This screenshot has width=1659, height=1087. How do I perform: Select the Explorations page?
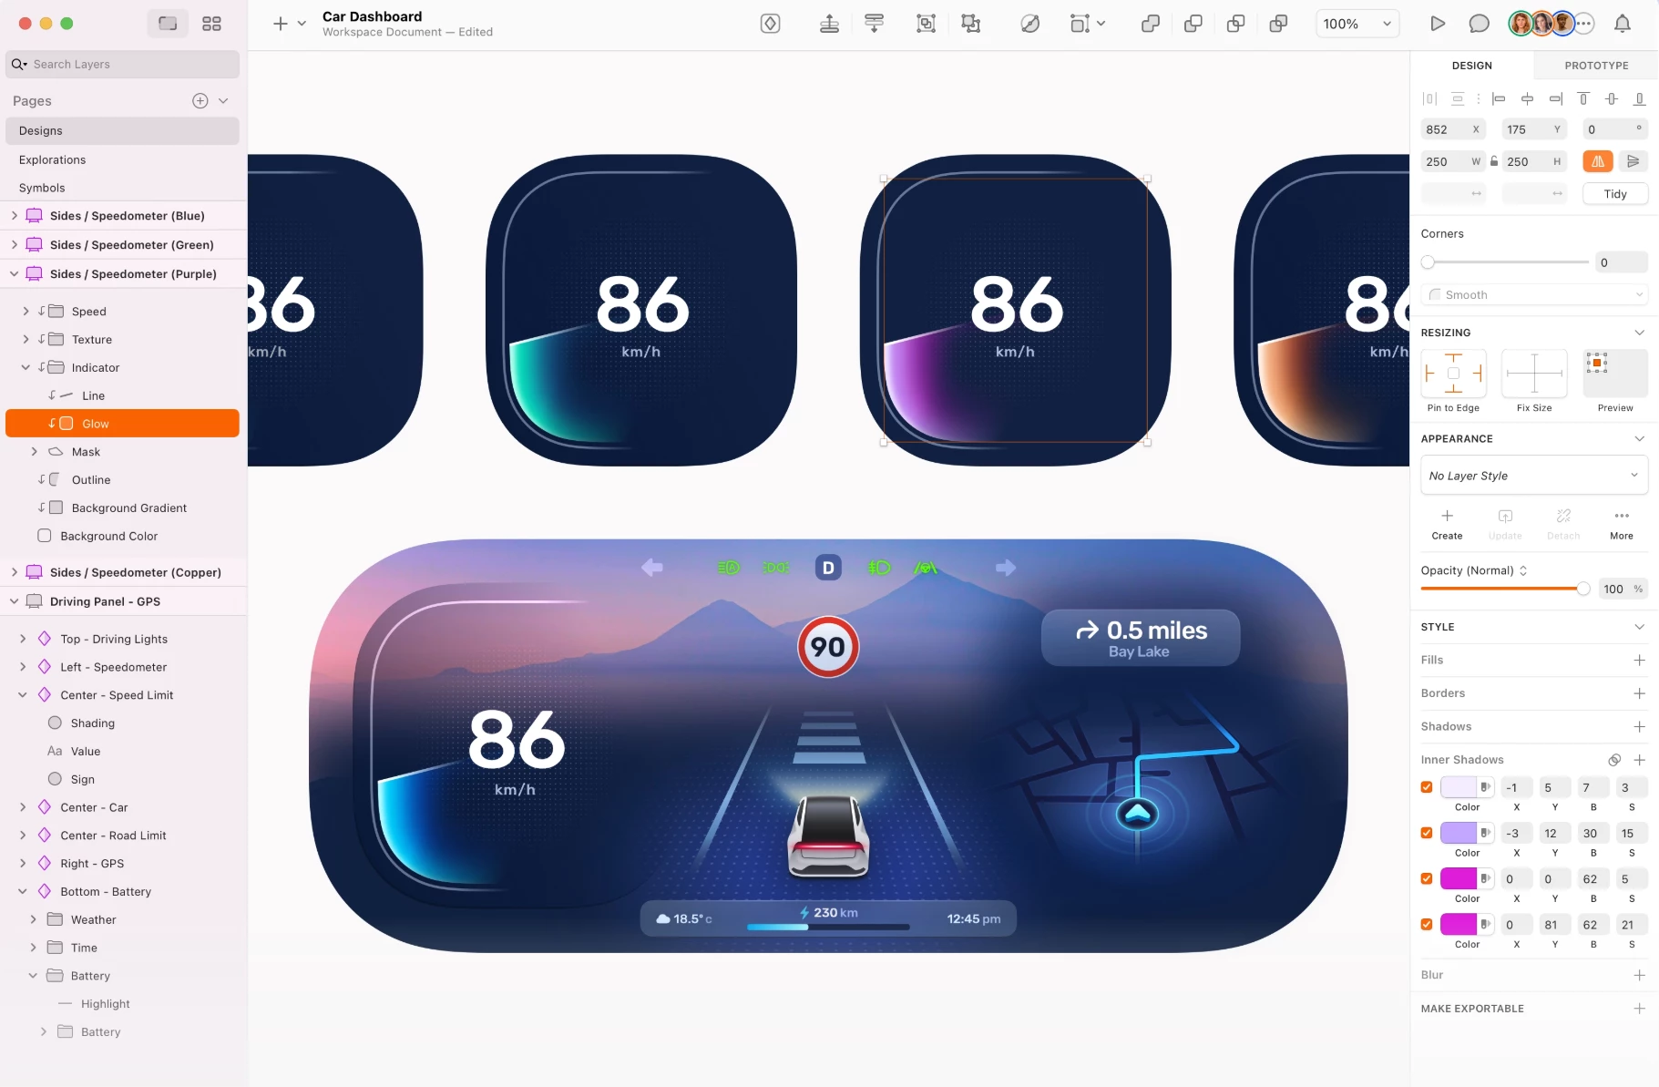122,159
